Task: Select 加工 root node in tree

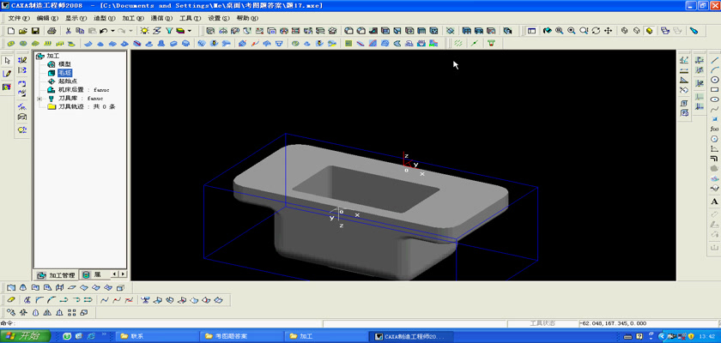Action: click(x=53, y=56)
